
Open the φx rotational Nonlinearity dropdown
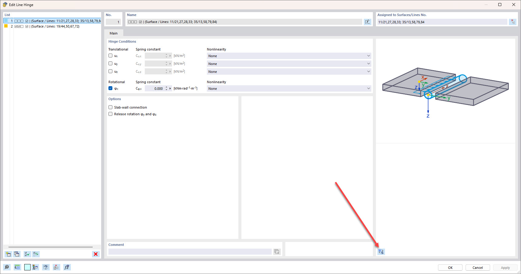289,89
